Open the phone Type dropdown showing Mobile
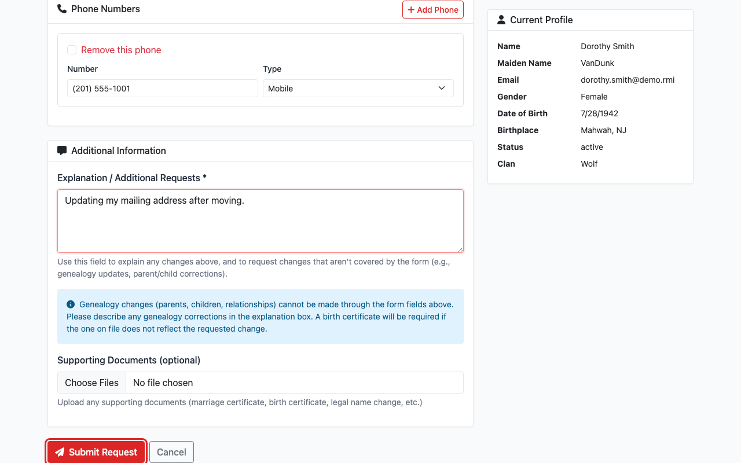The image size is (741, 463). coord(358,89)
